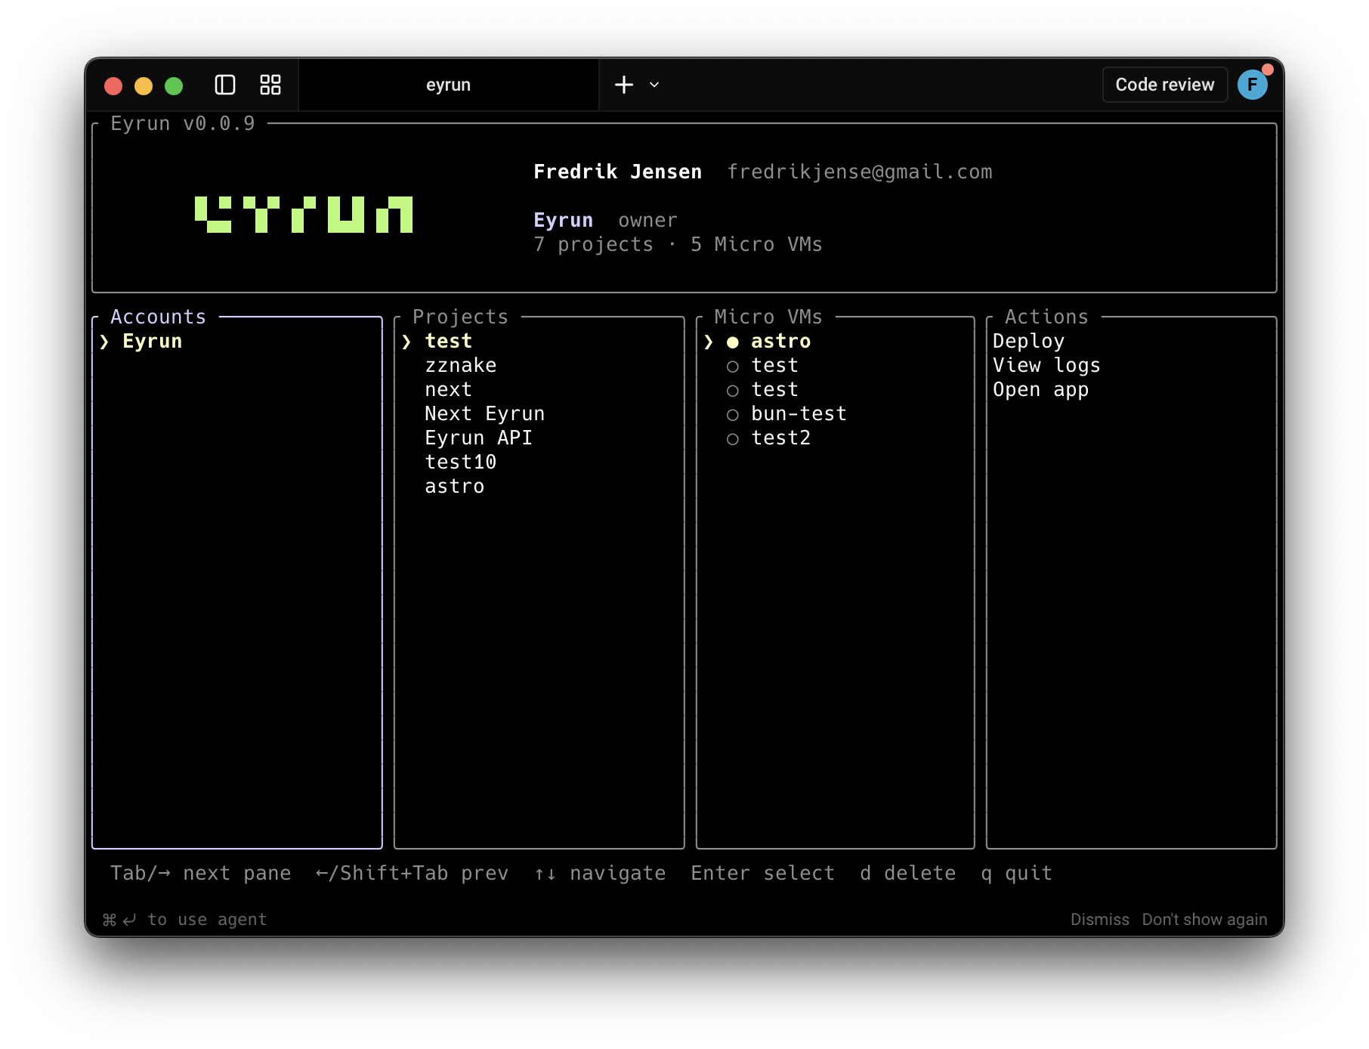Toggle the sidebar panel icon in the title bar
Viewport: 1369px width, 1049px height.
click(x=225, y=85)
